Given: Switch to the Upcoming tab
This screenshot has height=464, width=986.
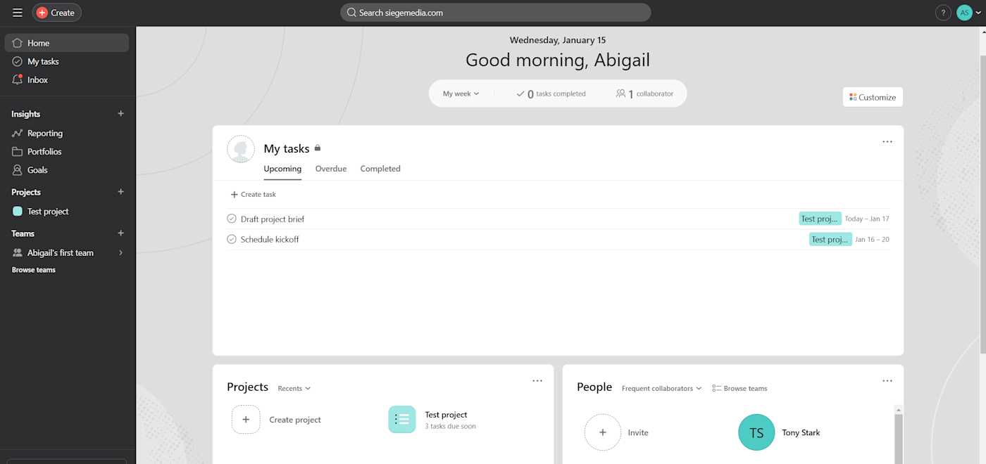Looking at the screenshot, I should [282, 169].
